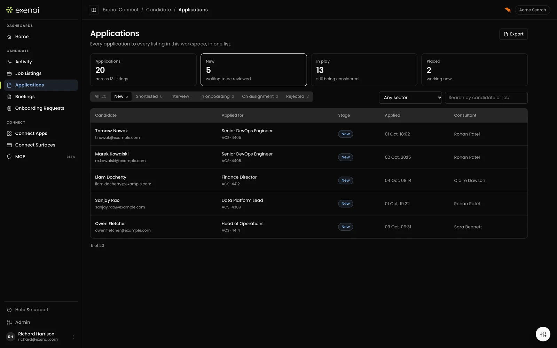Viewport: 557px width, 348px height.
Task: Open Help & support
Action: (x=41, y=310)
